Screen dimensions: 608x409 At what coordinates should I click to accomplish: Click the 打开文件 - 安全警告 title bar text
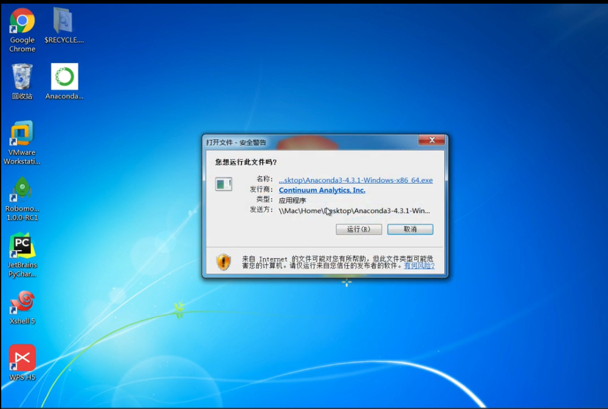coord(236,142)
